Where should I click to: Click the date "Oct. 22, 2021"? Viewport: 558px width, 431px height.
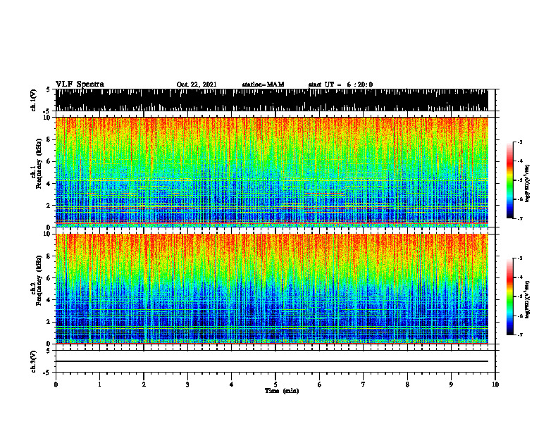coord(197,85)
